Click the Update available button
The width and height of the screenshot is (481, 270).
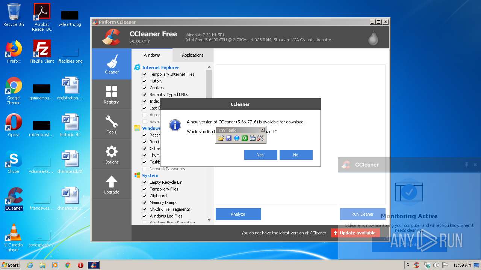(355, 233)
